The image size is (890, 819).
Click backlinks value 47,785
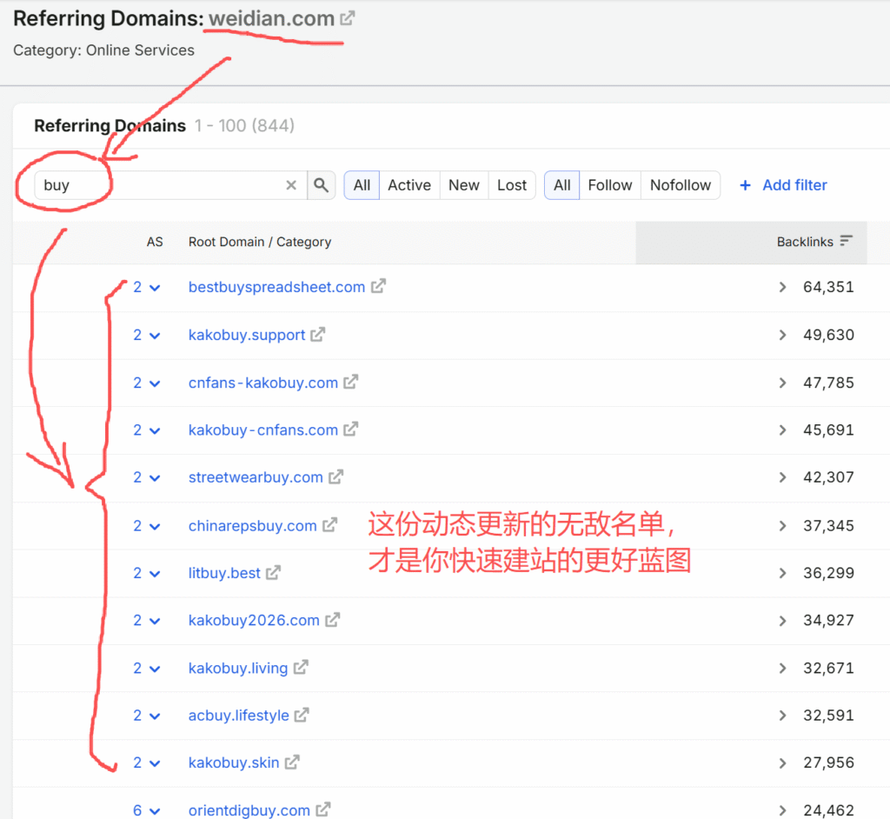point(828,383)
